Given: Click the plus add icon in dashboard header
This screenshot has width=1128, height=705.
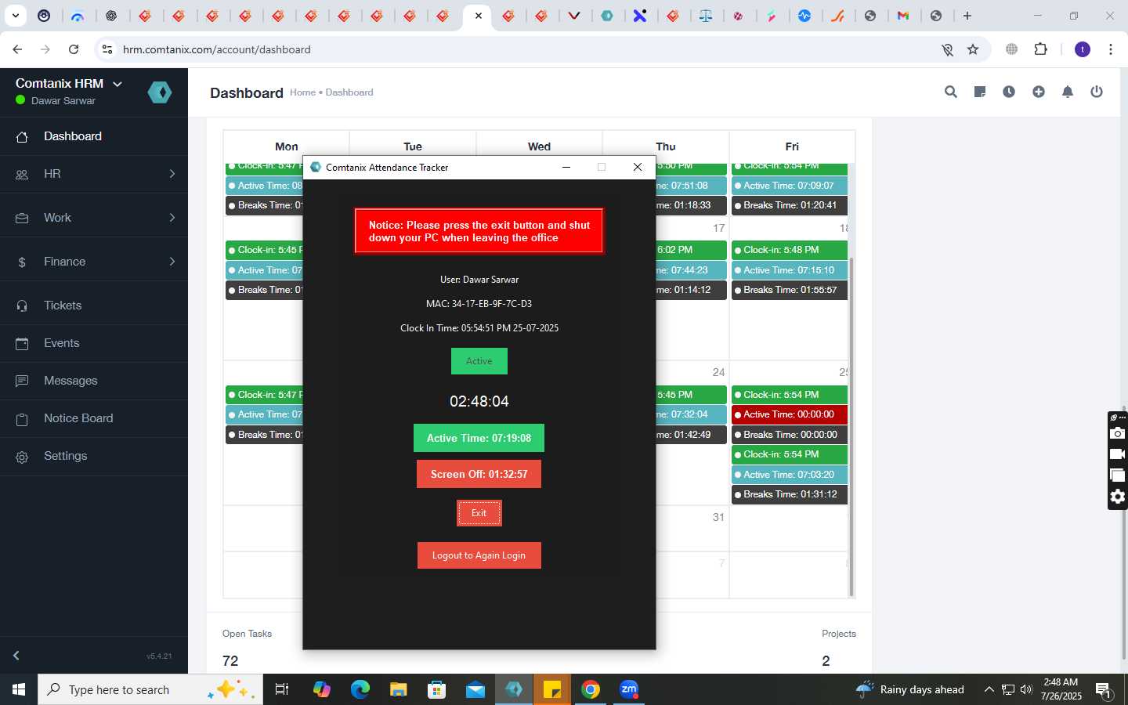Looking at the screenshot, I should coord(1039,92).
